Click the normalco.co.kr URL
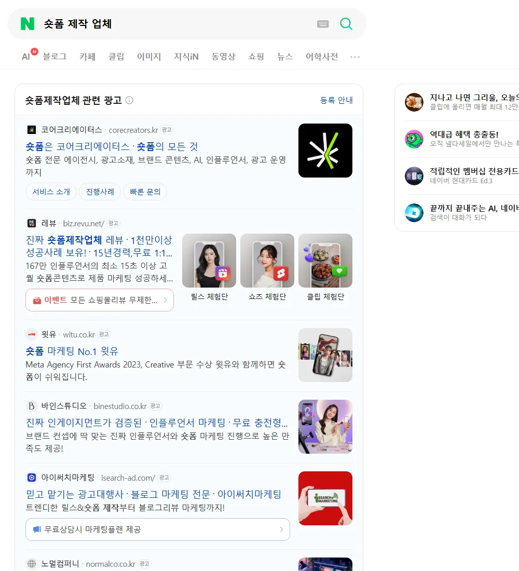Screen dimensions: 519x571 click(111, 564)
